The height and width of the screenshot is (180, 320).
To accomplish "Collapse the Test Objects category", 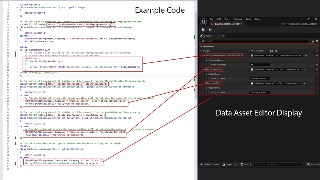I will point(201,46).
